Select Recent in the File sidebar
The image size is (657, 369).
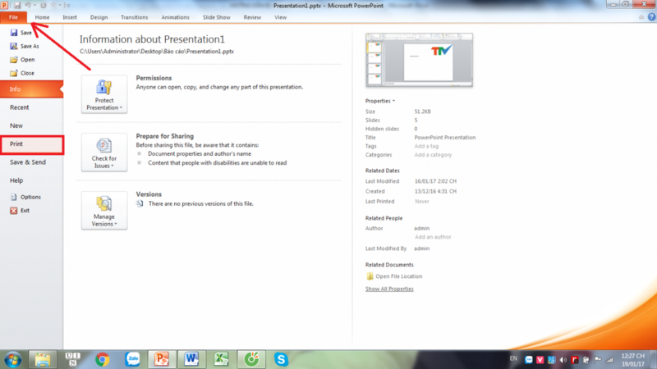click(x=31, y=107)
